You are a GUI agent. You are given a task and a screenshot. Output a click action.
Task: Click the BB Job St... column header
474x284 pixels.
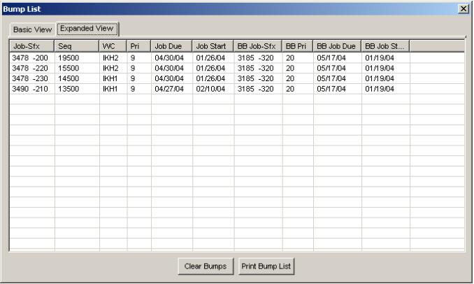(x=385, y=46)
